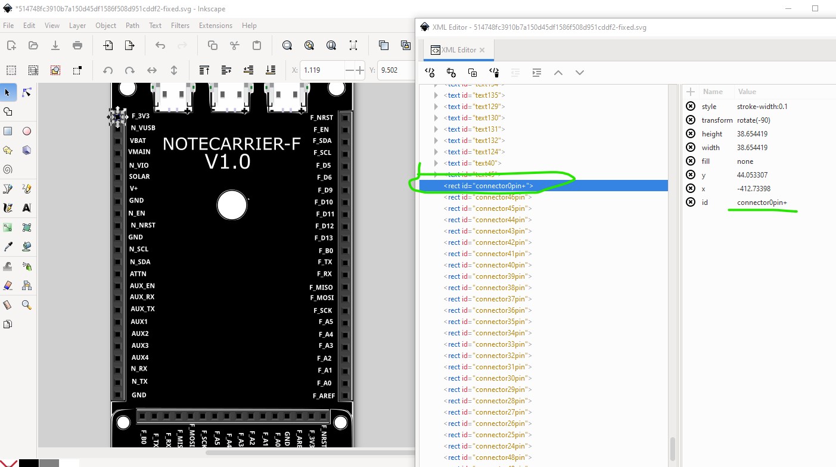Open the Filters menu

tap(180, 26)
